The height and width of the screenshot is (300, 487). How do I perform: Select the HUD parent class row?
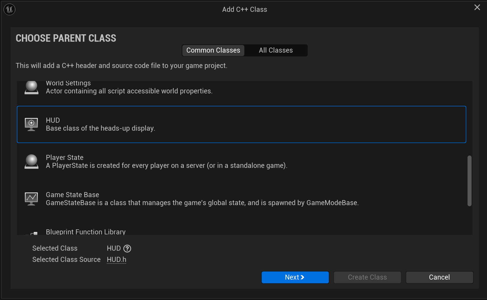coord(241,124)
